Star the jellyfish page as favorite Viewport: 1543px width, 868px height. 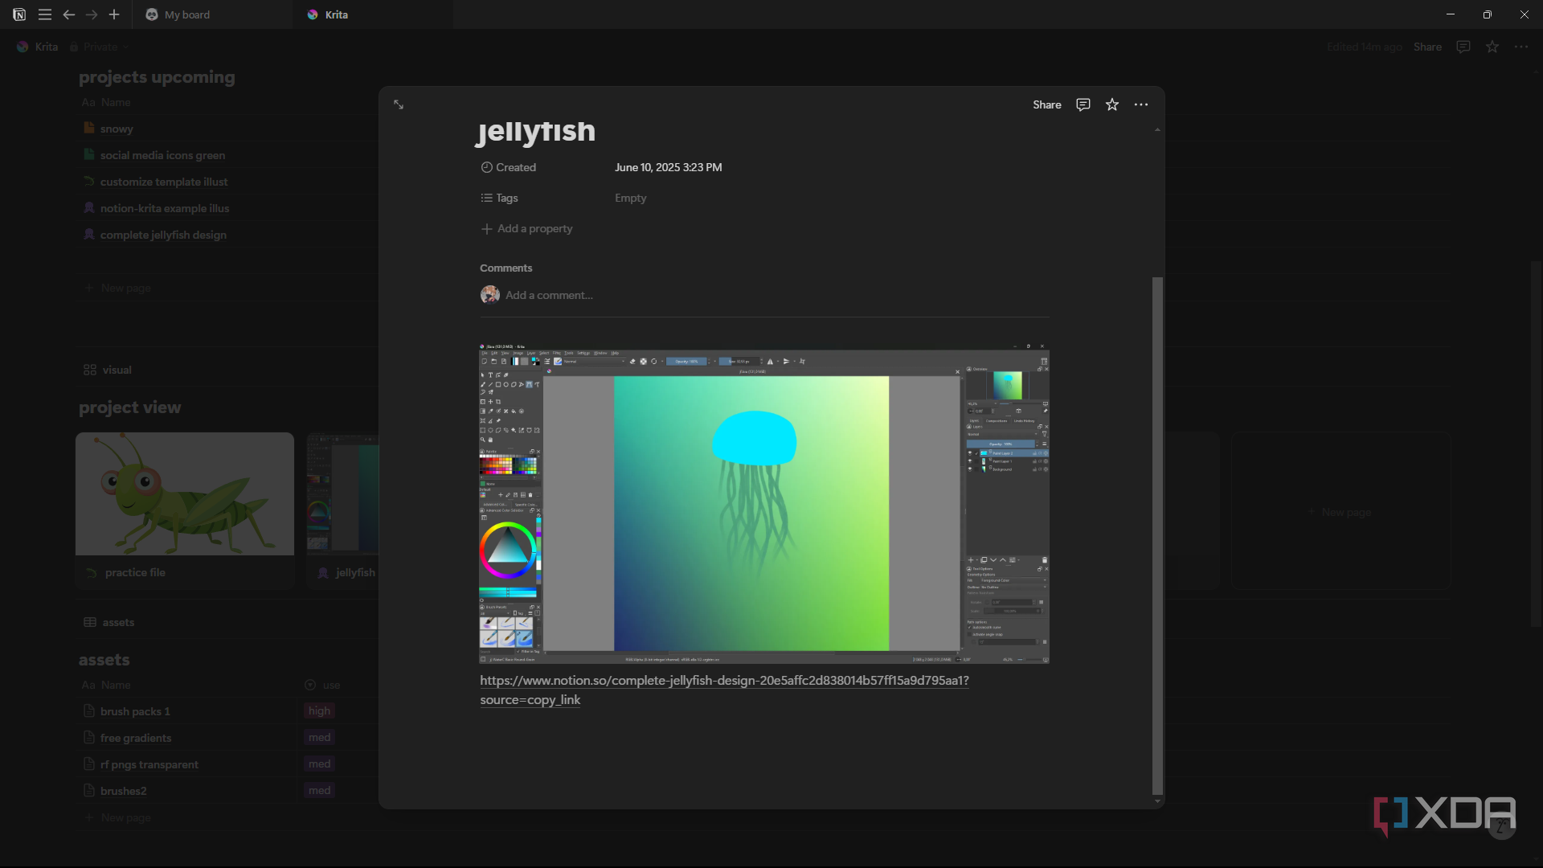1112,104
